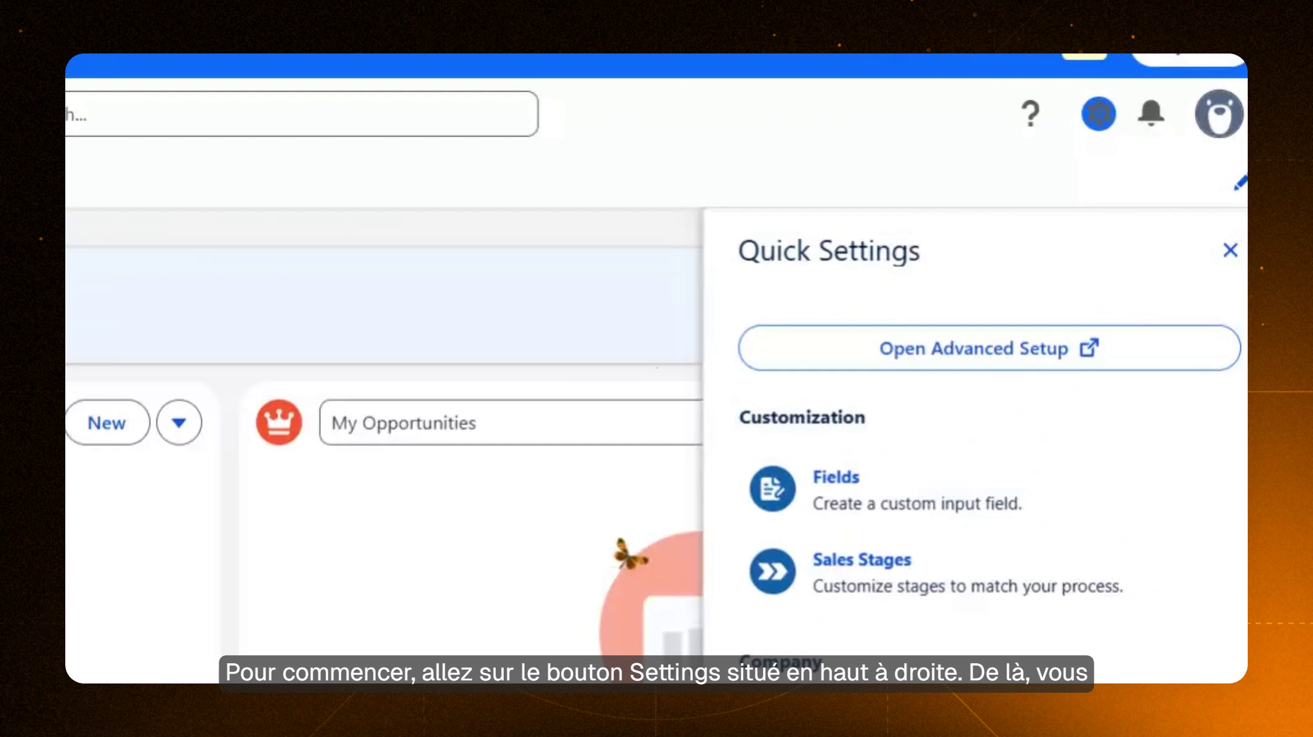Expand the dropdown arrow next to New
The image size is (1313, 737).
tap(179, 423)
